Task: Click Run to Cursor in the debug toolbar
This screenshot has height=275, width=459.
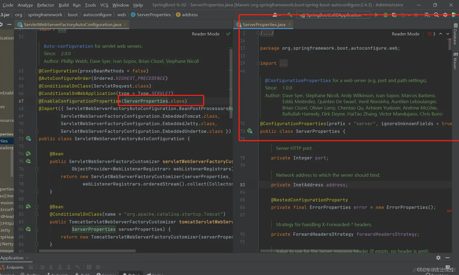Action: [x=78, y=267]
